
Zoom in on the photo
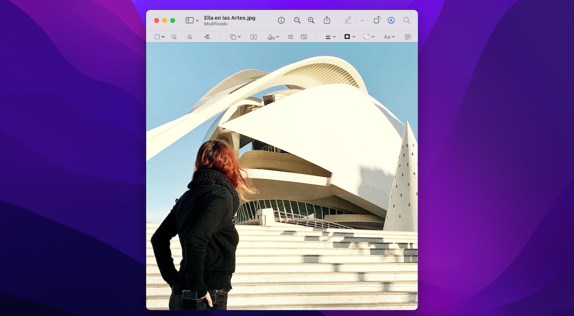[x=311, y=20]
